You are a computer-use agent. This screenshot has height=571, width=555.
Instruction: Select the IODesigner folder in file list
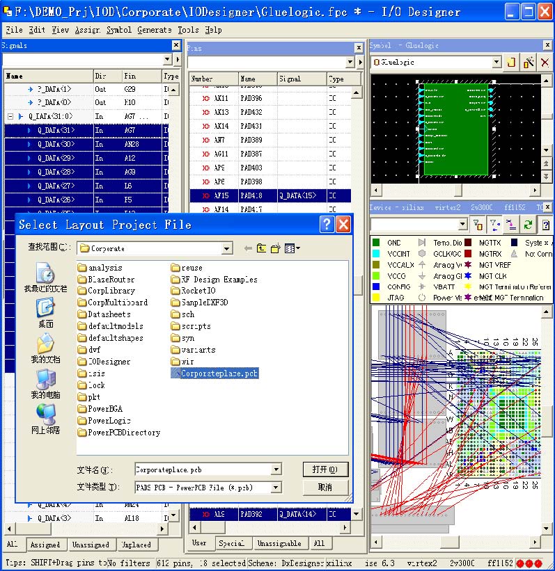click(x=109, y=362)
